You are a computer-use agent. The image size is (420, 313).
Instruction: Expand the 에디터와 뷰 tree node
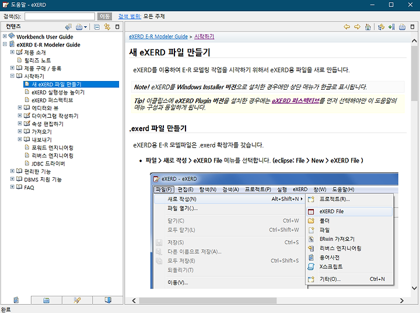(20, 107)
